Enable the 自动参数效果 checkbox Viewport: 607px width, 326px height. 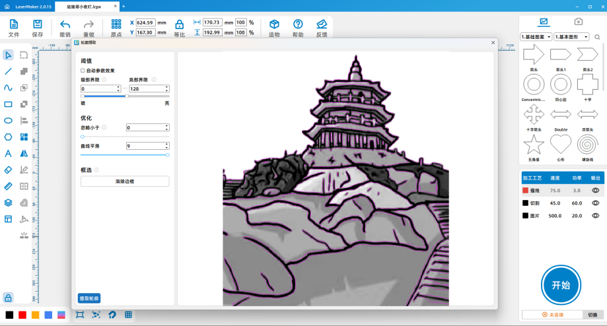(83, 71)
